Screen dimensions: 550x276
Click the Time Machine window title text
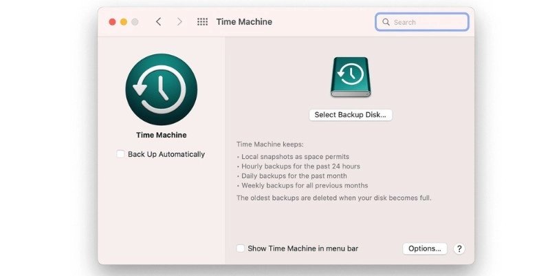tap(244, 22)
